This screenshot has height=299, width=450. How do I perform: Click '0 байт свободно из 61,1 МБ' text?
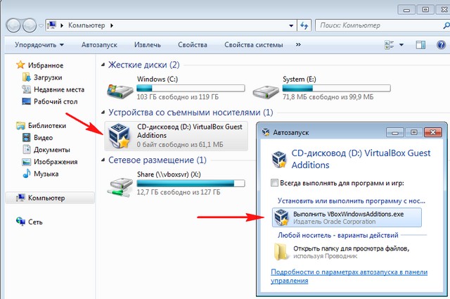(180, 144)
